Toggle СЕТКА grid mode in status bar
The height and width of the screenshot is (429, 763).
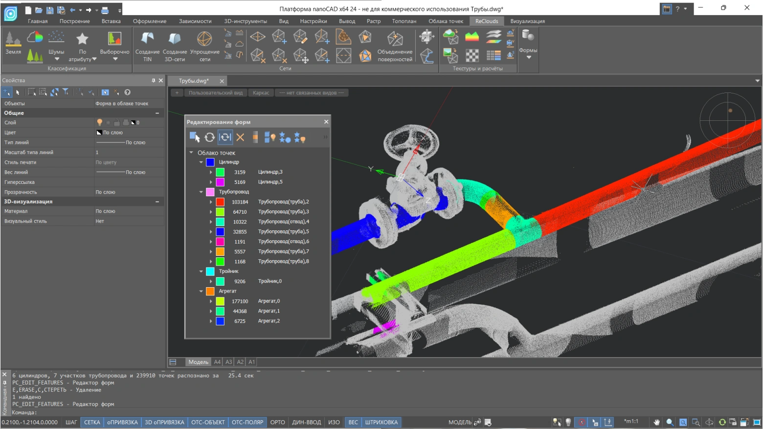[x=92, y=422]
